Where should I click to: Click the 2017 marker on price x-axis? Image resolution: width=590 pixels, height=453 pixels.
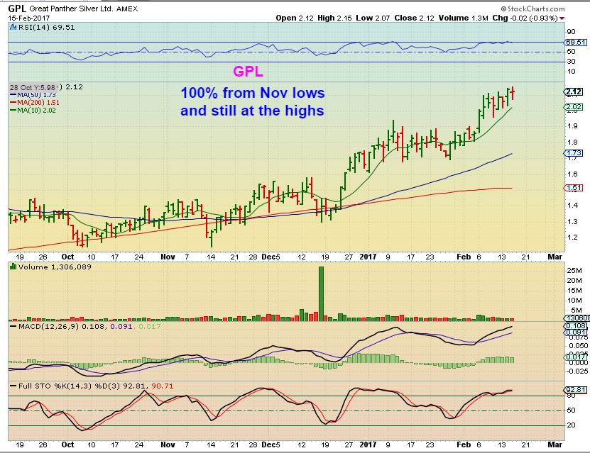(366, 256)
